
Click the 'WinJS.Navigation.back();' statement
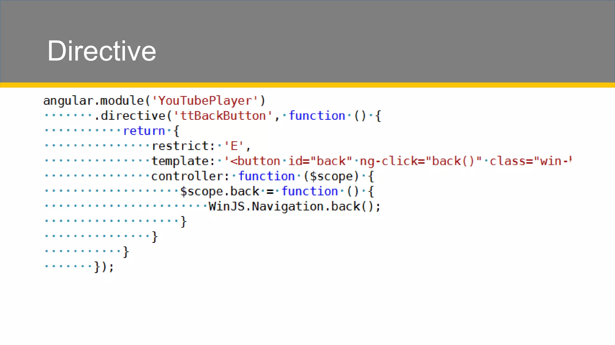295,207
